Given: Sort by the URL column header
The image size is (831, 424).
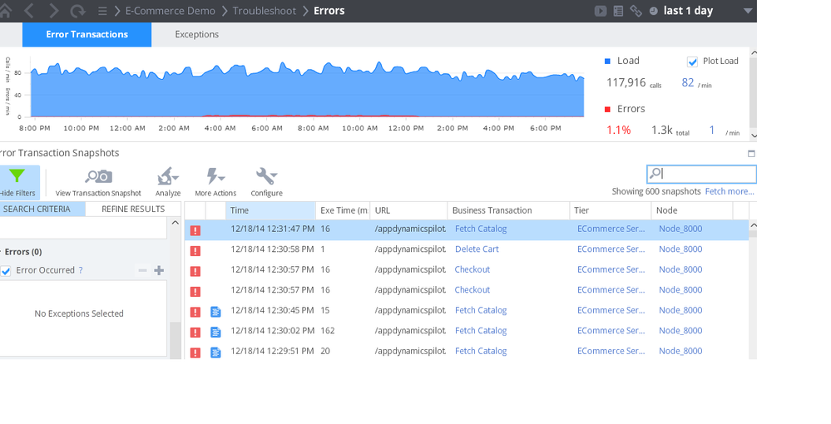Looking at the screenshot, I should [408, 210].
